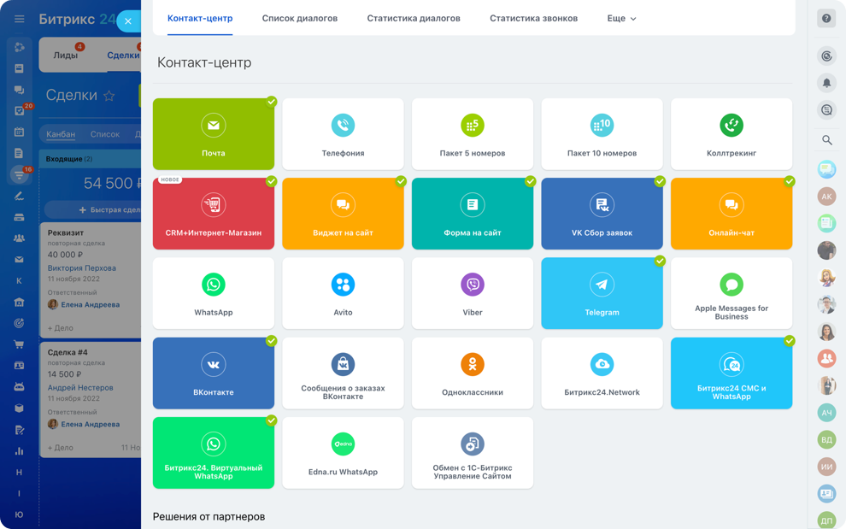Favorite the Сделки page with star
The height and width of the screenshot is (529, 846).
click(109, 96)
